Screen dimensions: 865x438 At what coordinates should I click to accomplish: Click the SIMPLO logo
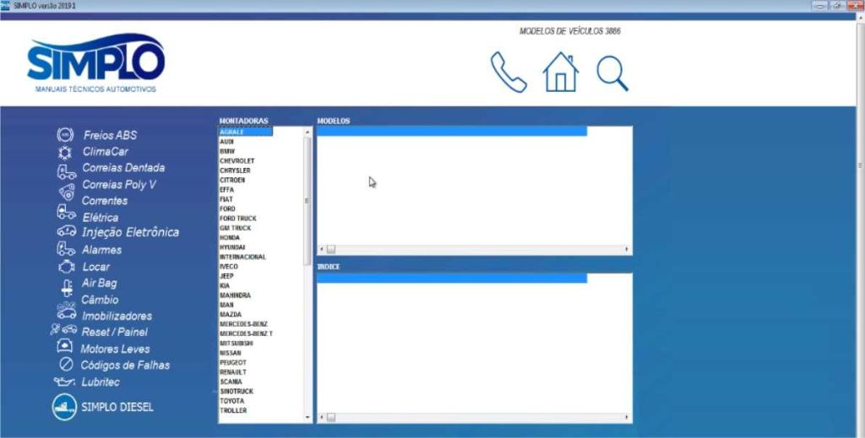[96, 62]
